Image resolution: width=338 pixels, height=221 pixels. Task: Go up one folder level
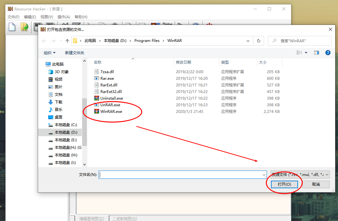pyautogui.click(x=67, y=41)
